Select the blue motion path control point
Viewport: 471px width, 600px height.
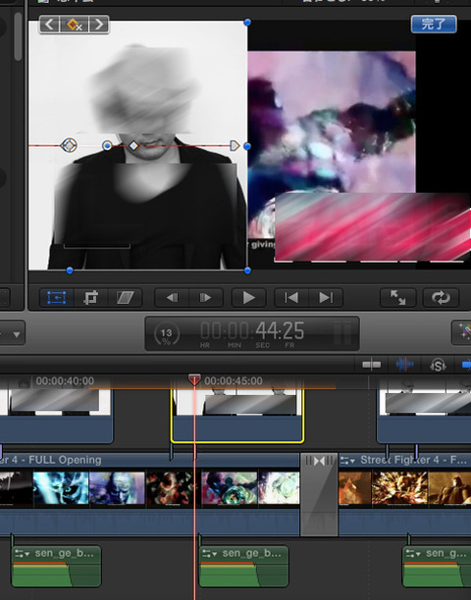(107, 145)
